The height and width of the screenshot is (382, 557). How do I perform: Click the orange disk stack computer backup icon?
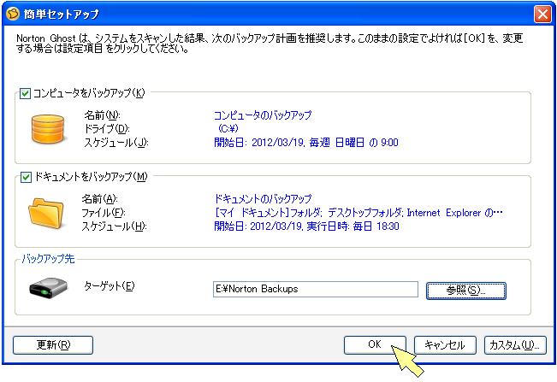click(x=48, y=129)
